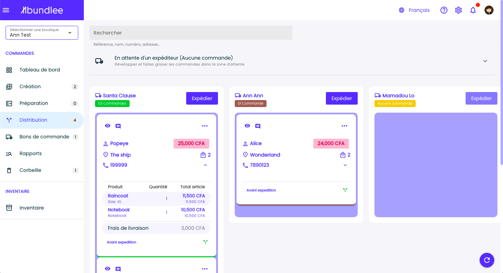The image size is (503, 273).
Task: Expand the waiting for shipper section
Action: point(485,61)
